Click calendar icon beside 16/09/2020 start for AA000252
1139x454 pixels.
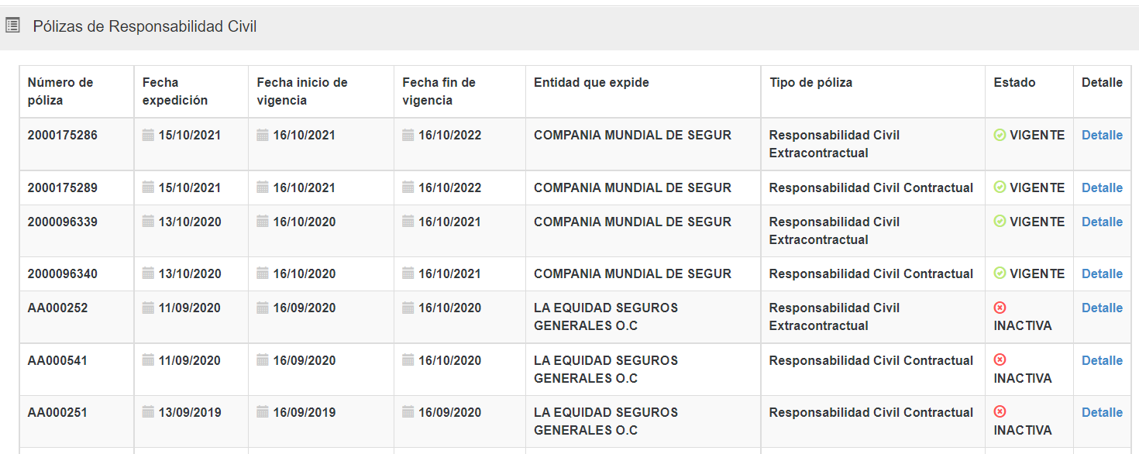[x=263, y=308]
